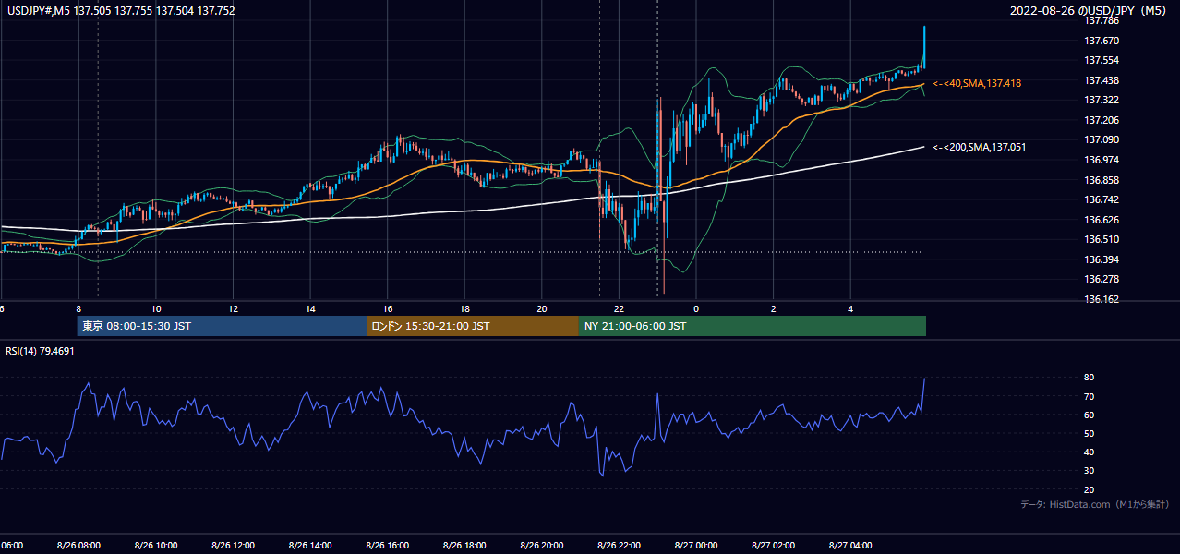
Task: Click the 40 SMA 137.418 label
Action: [x=976, y=83]
